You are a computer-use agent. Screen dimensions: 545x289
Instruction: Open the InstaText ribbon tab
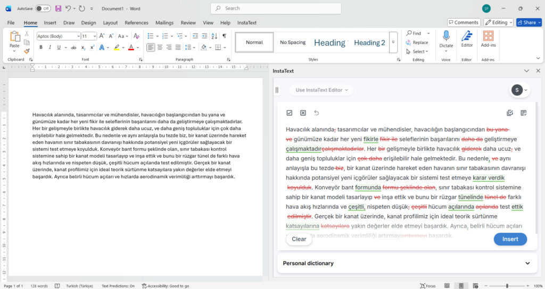coord(246,23)
